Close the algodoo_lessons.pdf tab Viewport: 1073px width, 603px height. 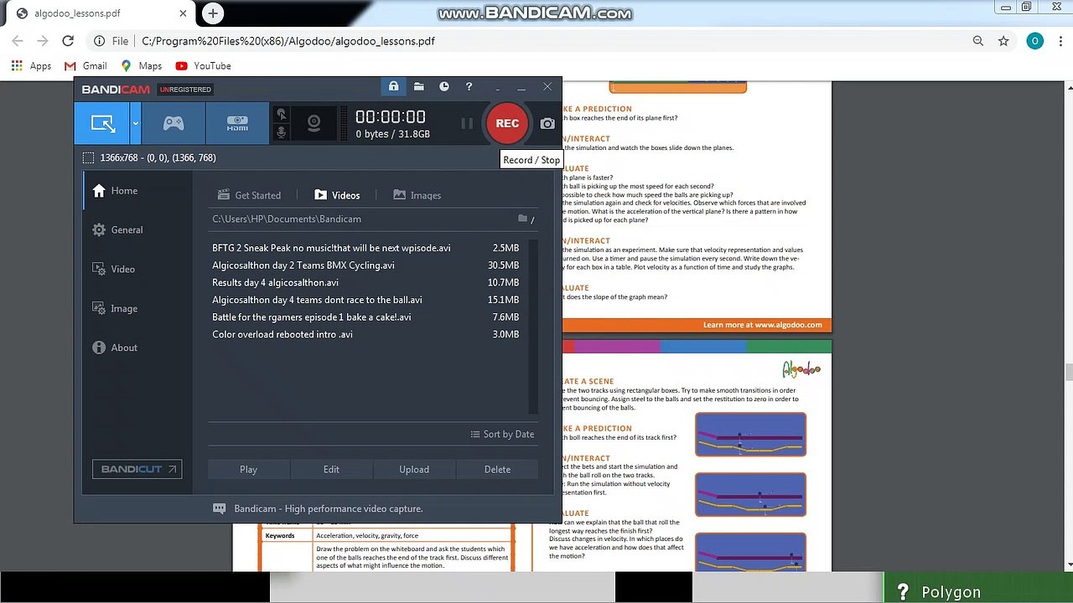(184, 13)
